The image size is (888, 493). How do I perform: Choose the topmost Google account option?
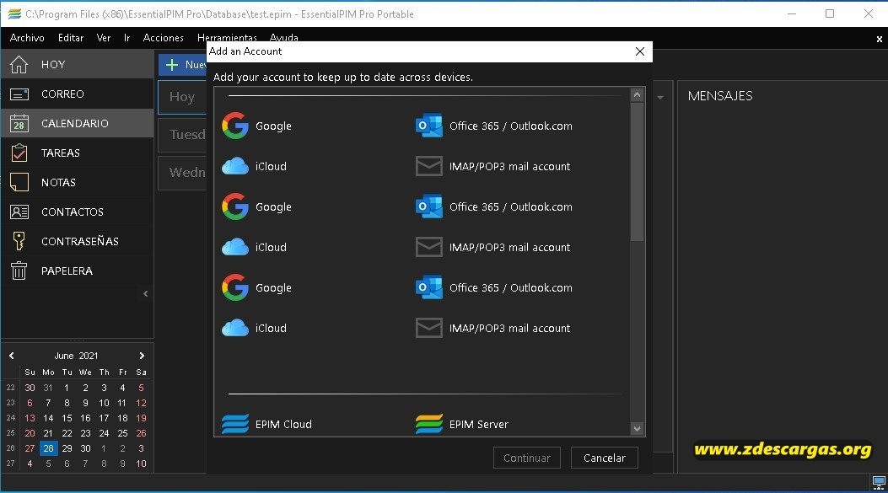(256, 126)
